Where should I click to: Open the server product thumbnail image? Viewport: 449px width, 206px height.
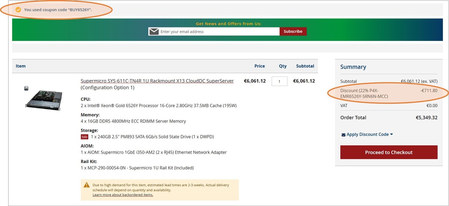coord(44,100)
